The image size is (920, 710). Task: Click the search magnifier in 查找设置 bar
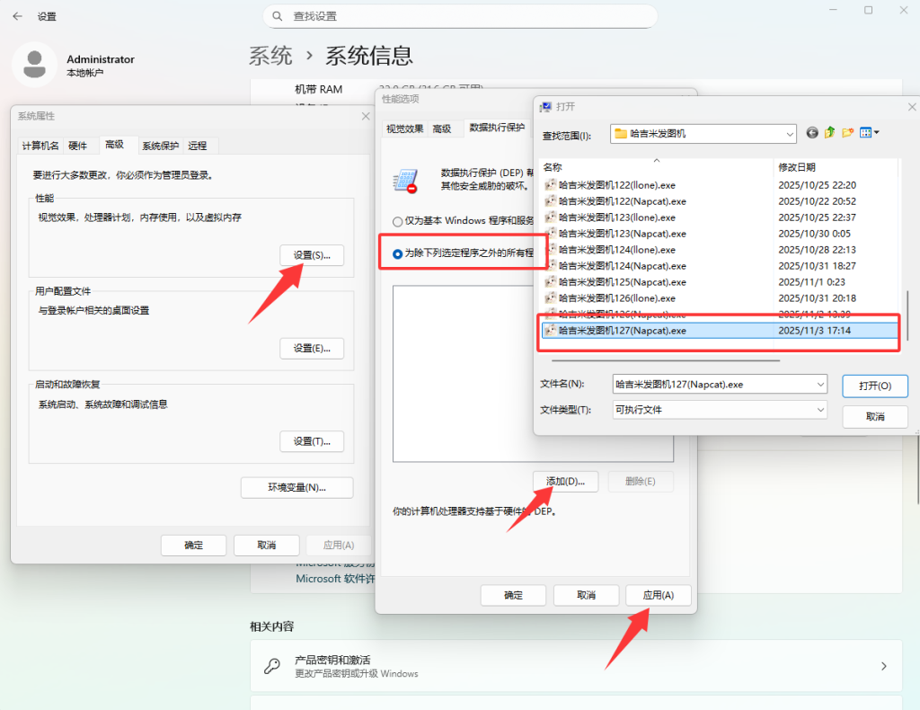click(x=275, y=16)
